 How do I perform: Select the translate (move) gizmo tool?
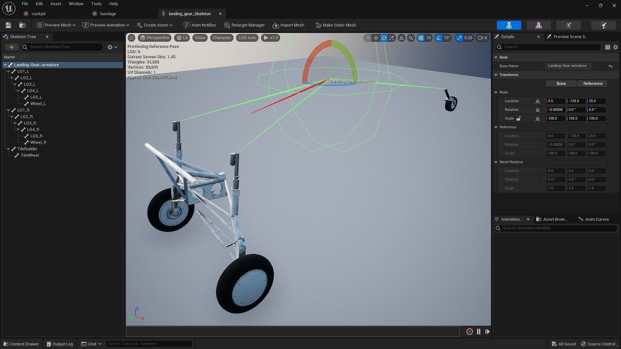[376, 38]
